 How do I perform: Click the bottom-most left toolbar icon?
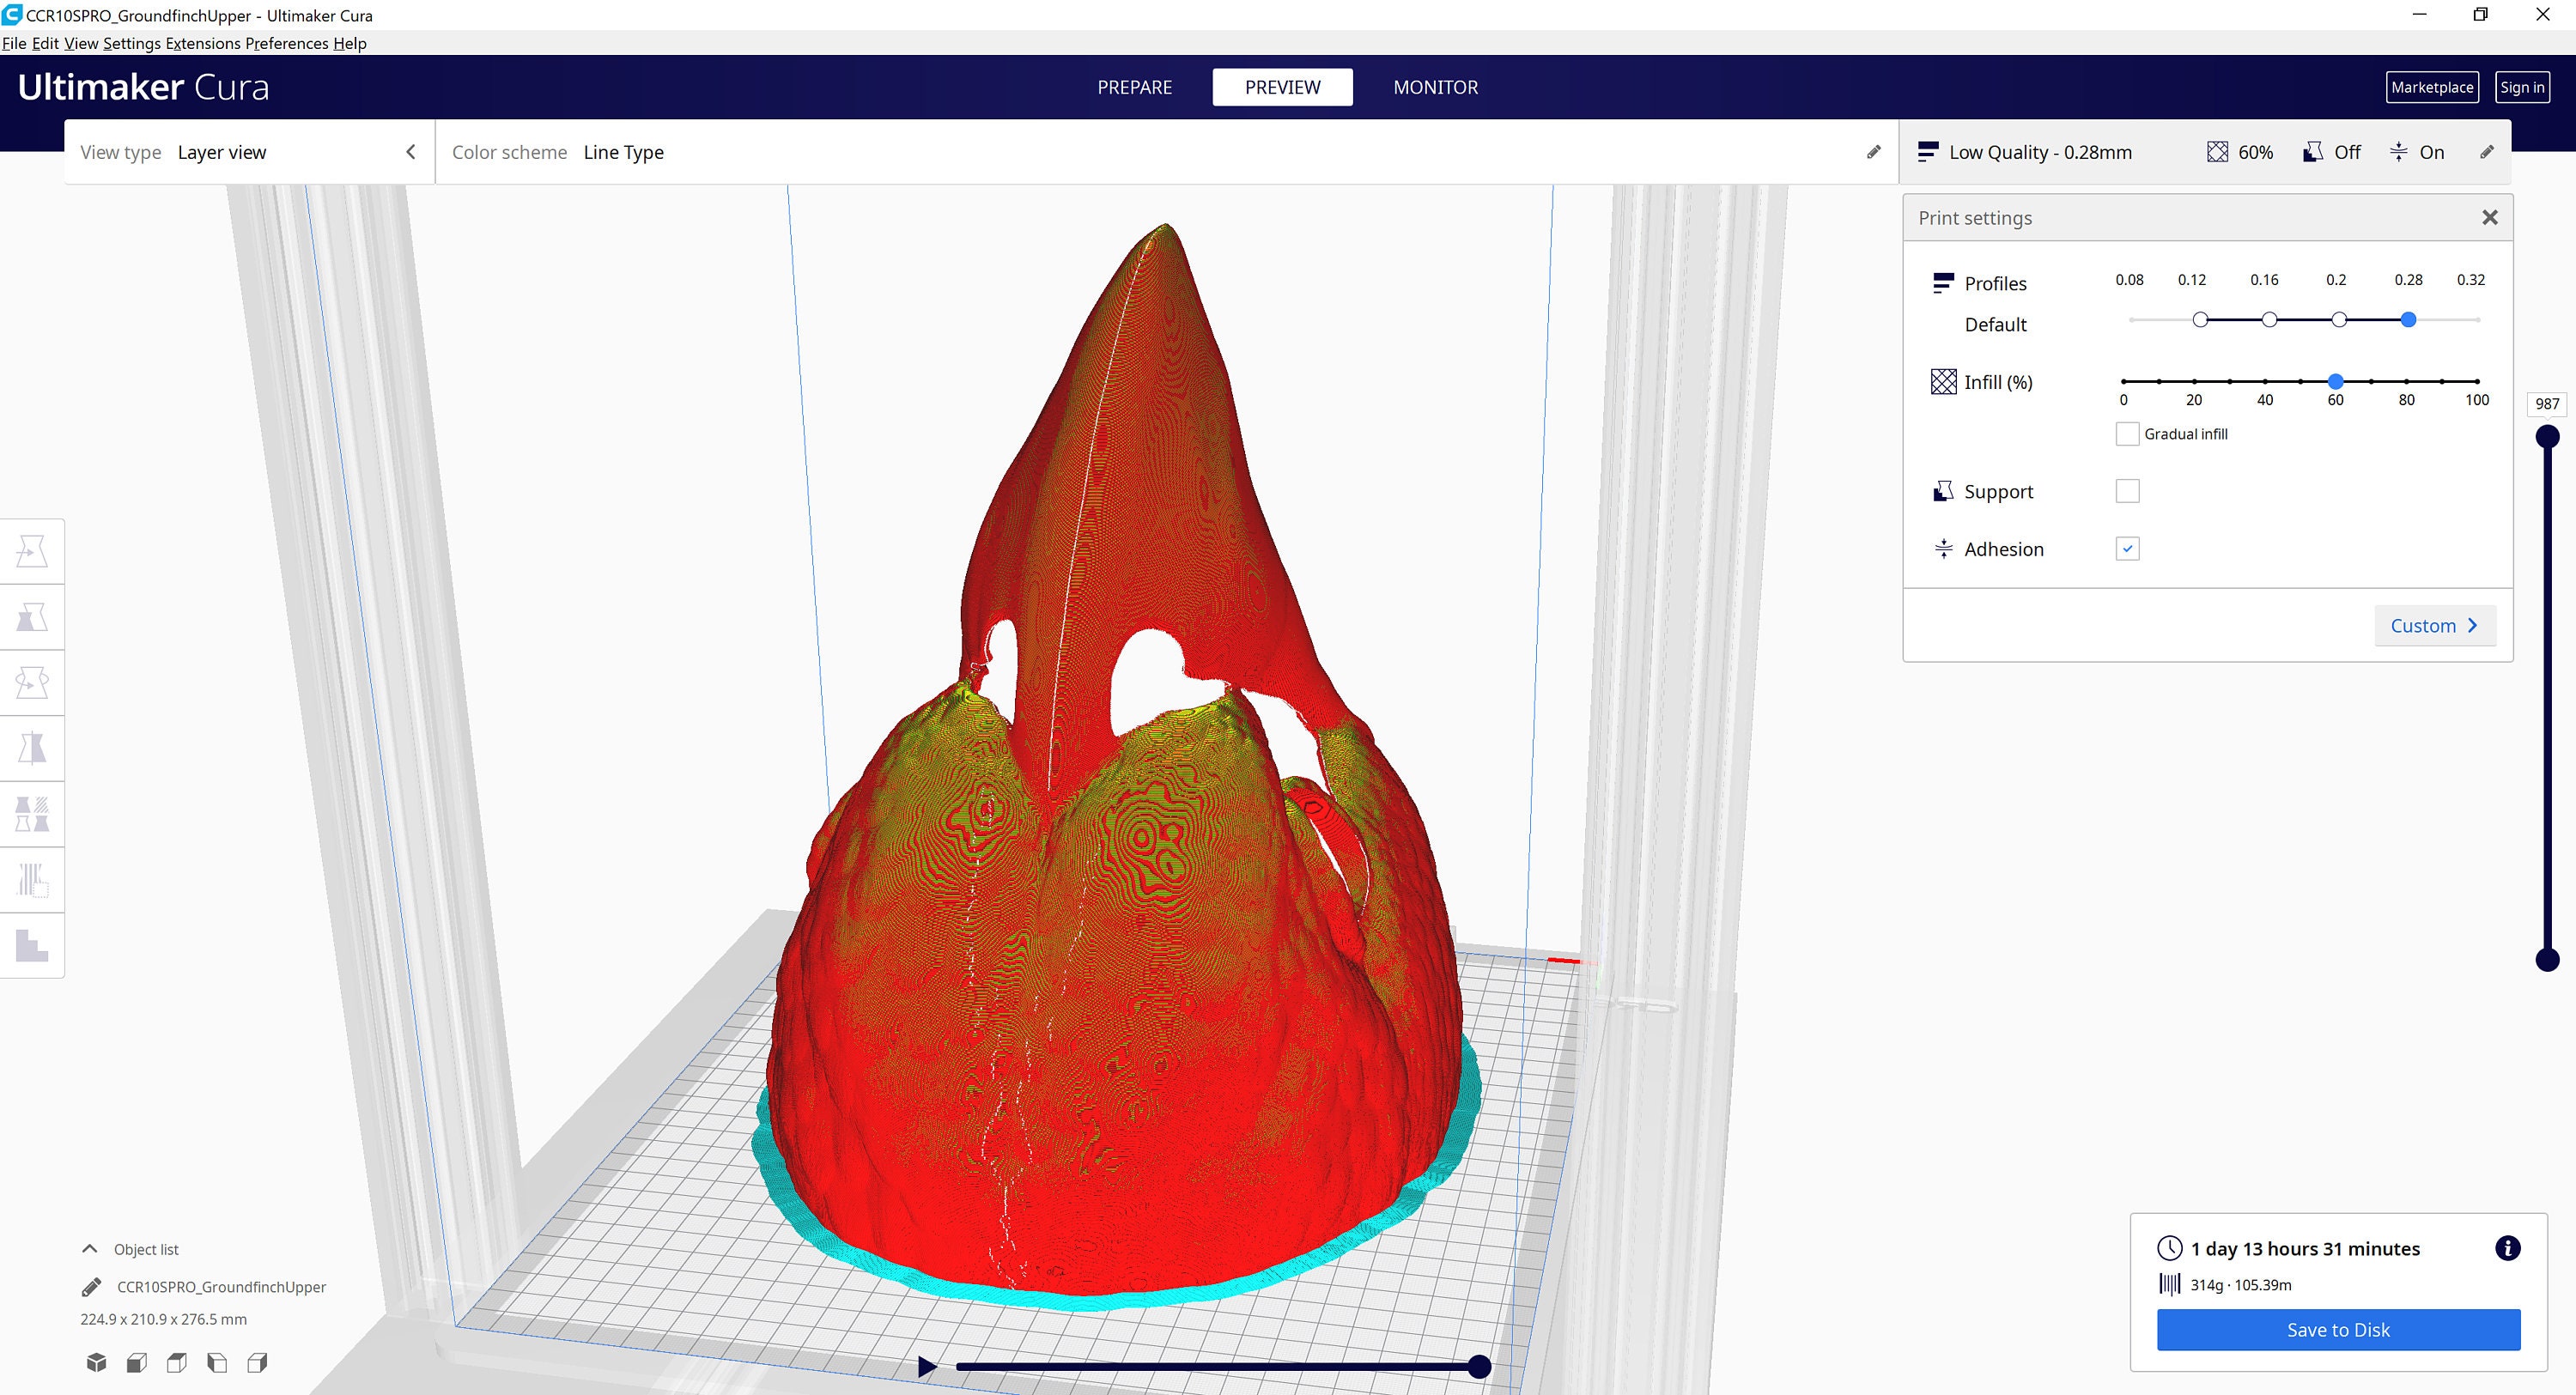32,945
